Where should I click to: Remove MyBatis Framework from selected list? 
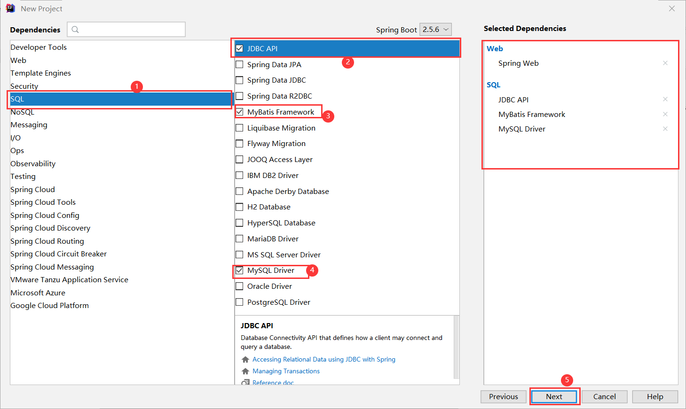[665, 114]
